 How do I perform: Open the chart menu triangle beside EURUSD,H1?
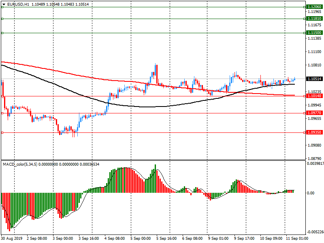[x=4, y=4]
